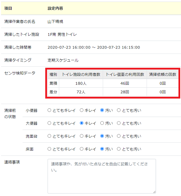181x196 pixels.
Task: Click the 28回 difference stall usage cell
Action: 125,92
